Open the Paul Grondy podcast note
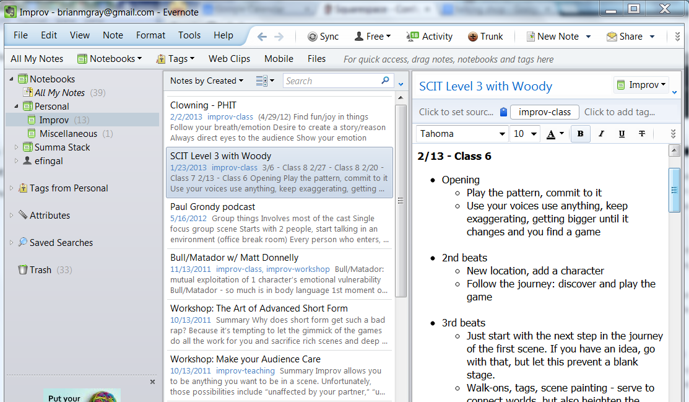 [279, 223]
